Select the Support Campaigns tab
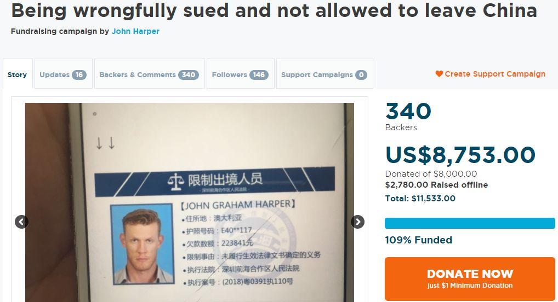 (x=324, y=74)
